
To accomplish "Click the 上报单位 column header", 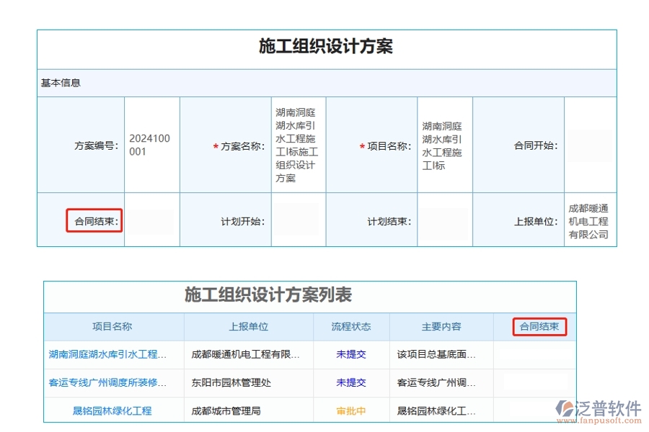I will tap(247, 327).
